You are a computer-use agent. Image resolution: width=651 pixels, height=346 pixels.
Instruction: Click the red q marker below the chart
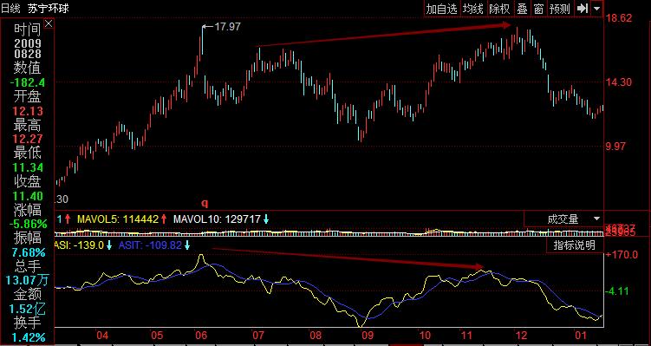click(x=205, y=204)
